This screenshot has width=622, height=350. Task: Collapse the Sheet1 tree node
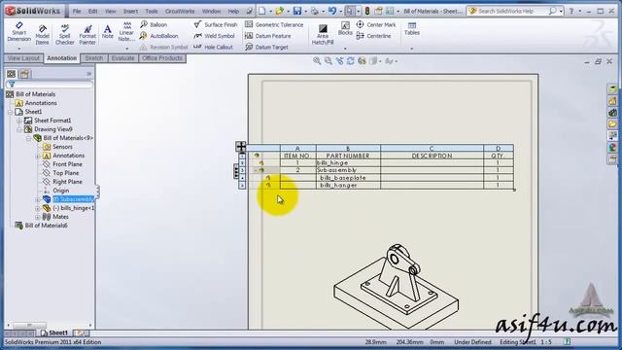point(11,112)
